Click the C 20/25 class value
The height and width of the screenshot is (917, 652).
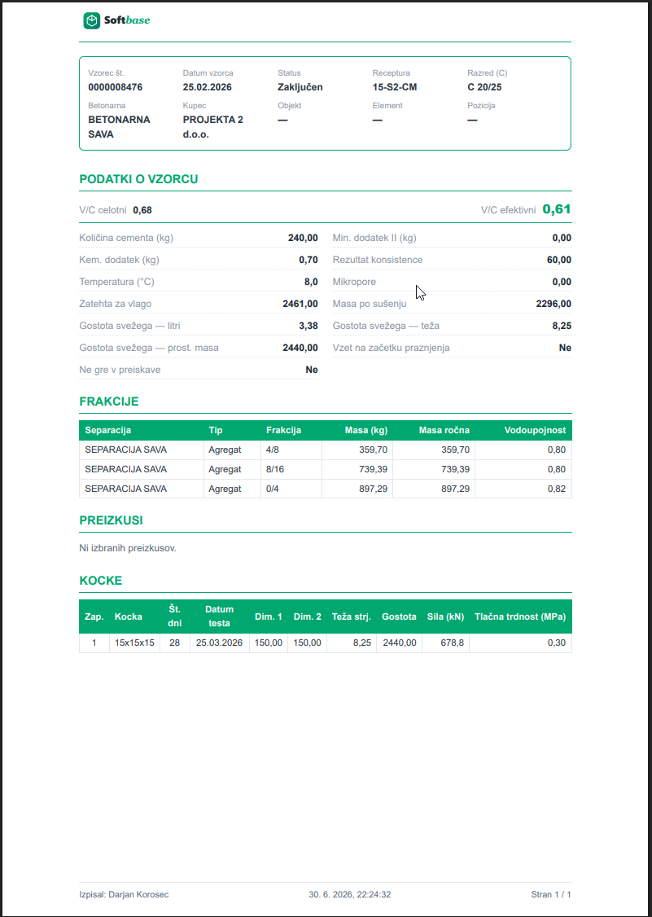pos(485,87)
